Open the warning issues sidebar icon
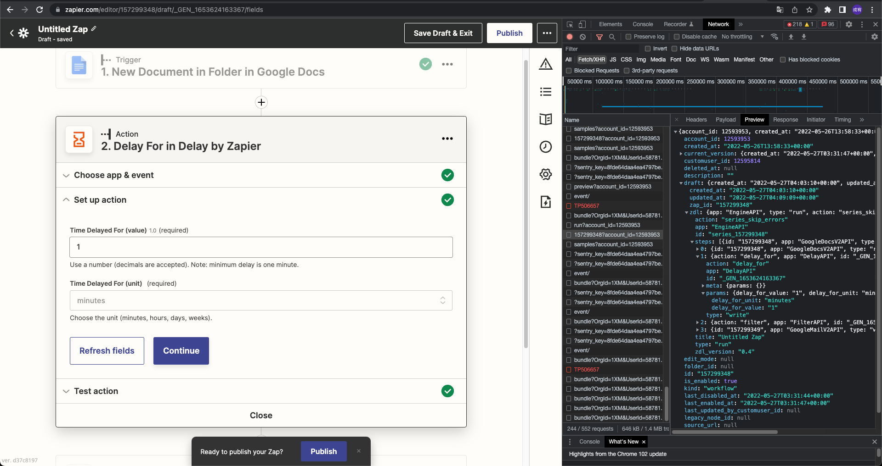This screenshot has height=466, width=882. click(x=546, y=64)
